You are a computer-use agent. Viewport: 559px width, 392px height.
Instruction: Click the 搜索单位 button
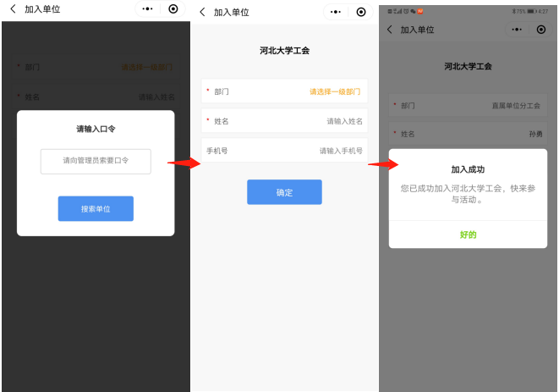tap(96, 208)
